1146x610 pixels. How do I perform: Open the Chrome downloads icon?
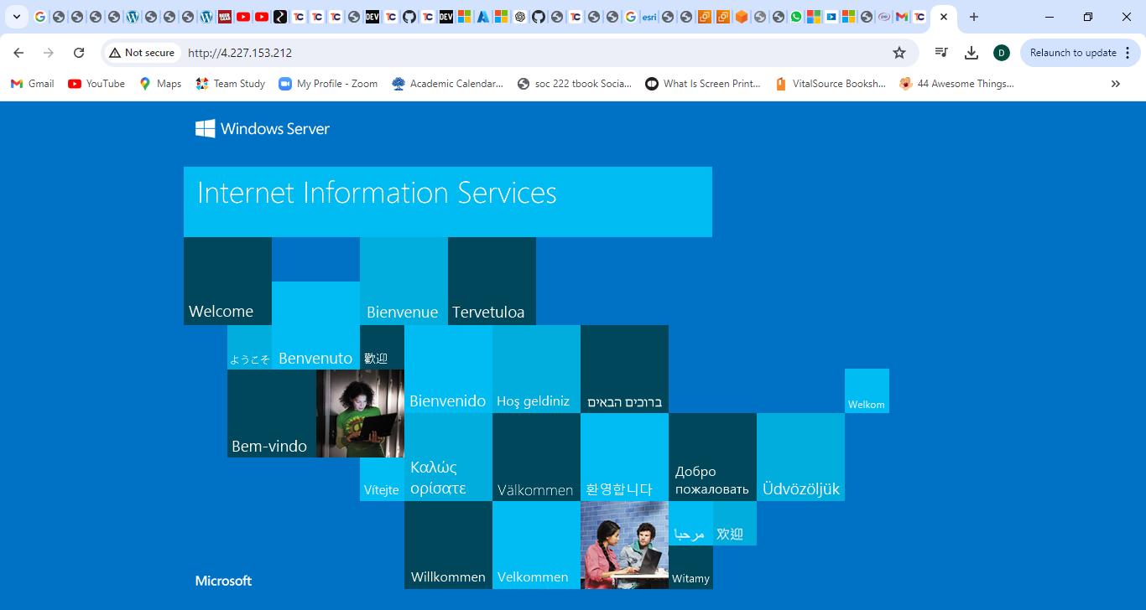(971, 53)
